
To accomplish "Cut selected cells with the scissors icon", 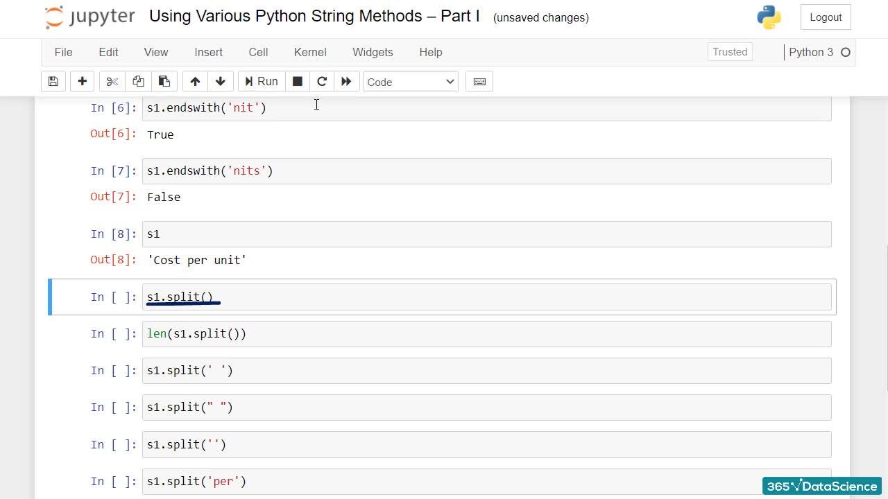I will click(x=112, y=82).
